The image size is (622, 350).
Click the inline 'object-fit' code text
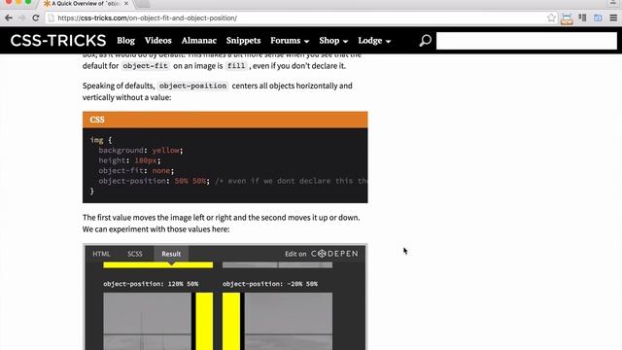coord(145,66)
